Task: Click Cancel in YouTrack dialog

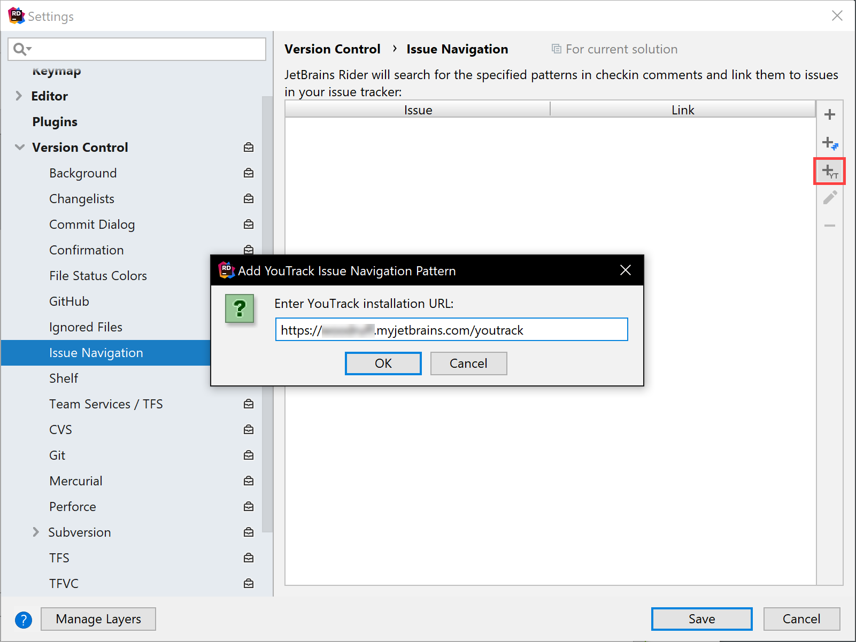Action: 468,363
